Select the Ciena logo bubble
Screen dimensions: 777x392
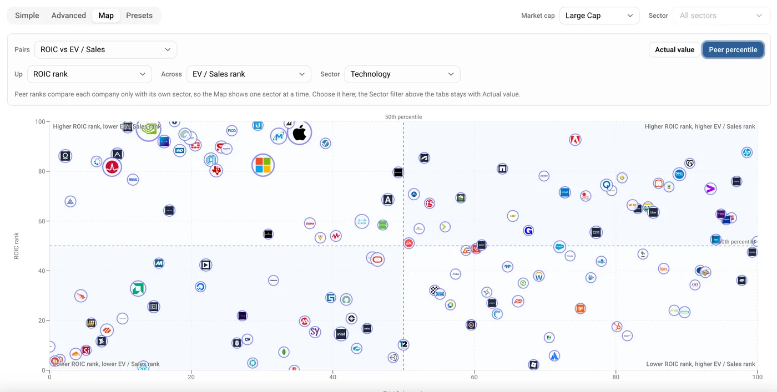point(310,223)
